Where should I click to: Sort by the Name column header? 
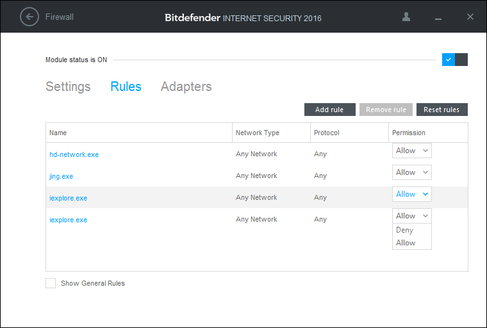tap(139, 133)
